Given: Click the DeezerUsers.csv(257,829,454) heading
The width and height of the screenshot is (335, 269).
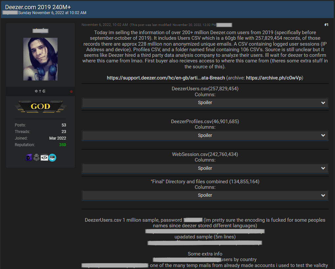Looking at the screenshot, I should click(205, 89).
